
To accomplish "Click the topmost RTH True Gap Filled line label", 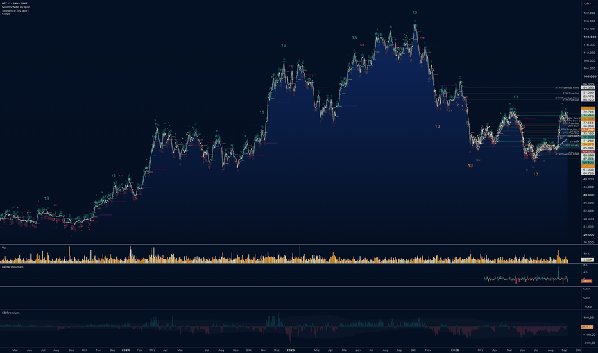I will click(567, 88).
